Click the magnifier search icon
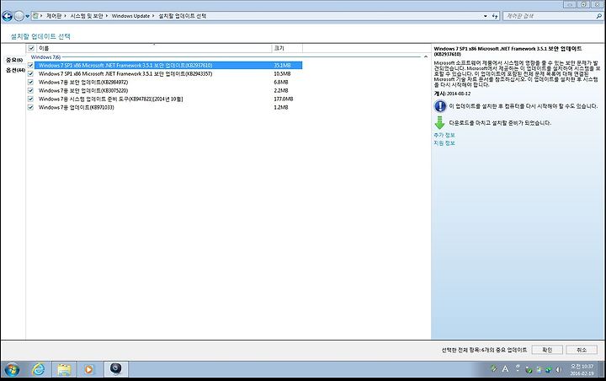This screenshot has height=381, width=606. point(599,16)
